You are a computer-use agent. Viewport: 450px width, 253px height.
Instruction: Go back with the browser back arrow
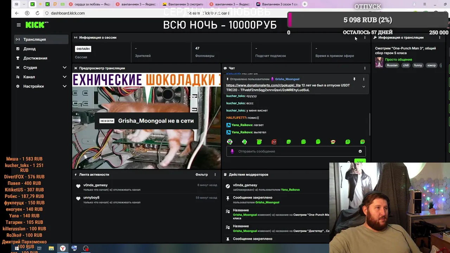coord(17,13)
